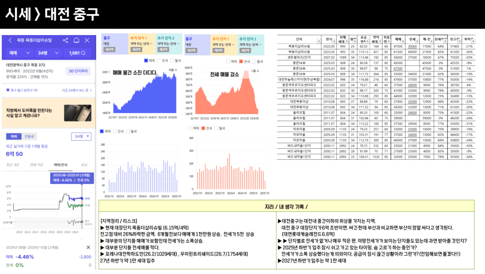
Task: Click the [지역정리 / 리스크] heading
Action: pos(119,221)
